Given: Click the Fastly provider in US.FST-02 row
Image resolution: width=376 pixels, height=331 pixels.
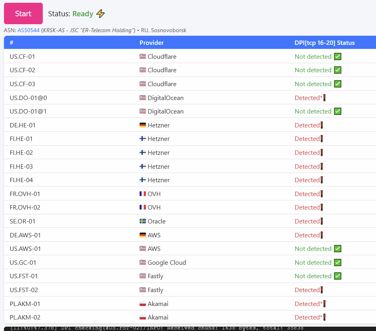Looking at the screenshot, I should tap(155, 290).
